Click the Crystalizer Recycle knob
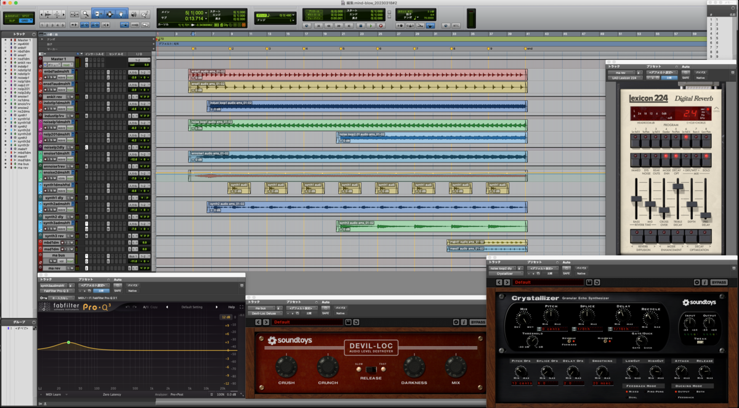The height and width of the screenshot is (408, 739). pyautogui.click(x=650, y=318)
